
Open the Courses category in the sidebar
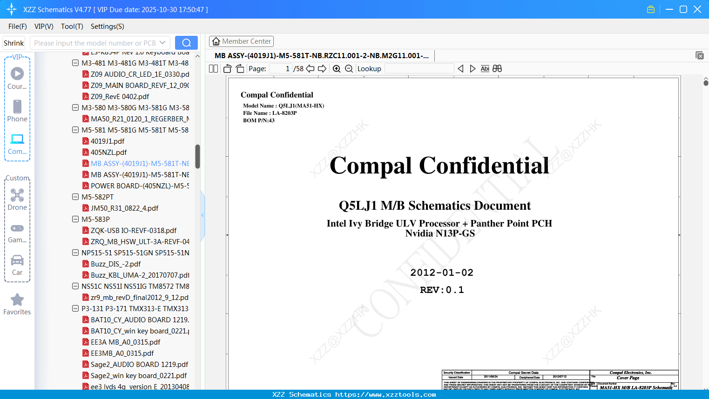17,78
